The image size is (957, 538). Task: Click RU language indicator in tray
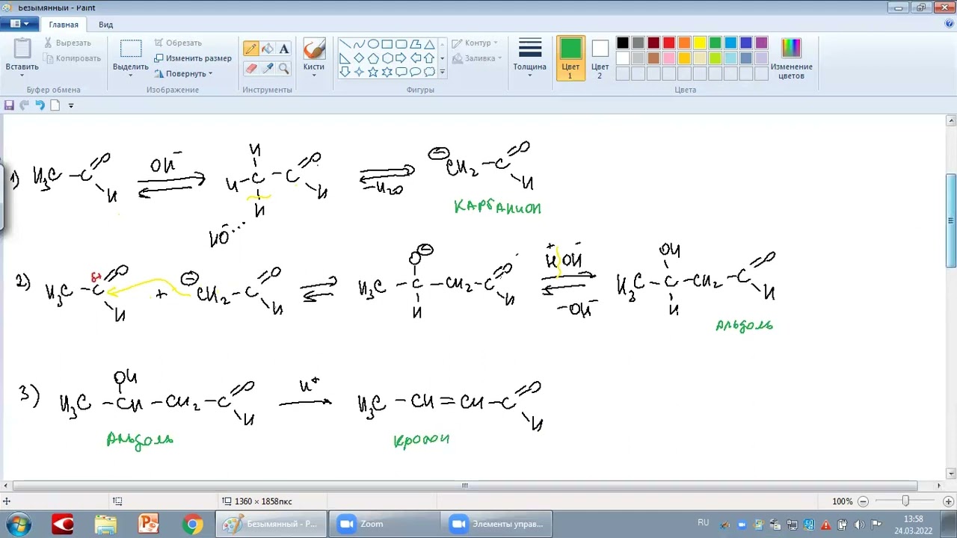tap(703, 522)
